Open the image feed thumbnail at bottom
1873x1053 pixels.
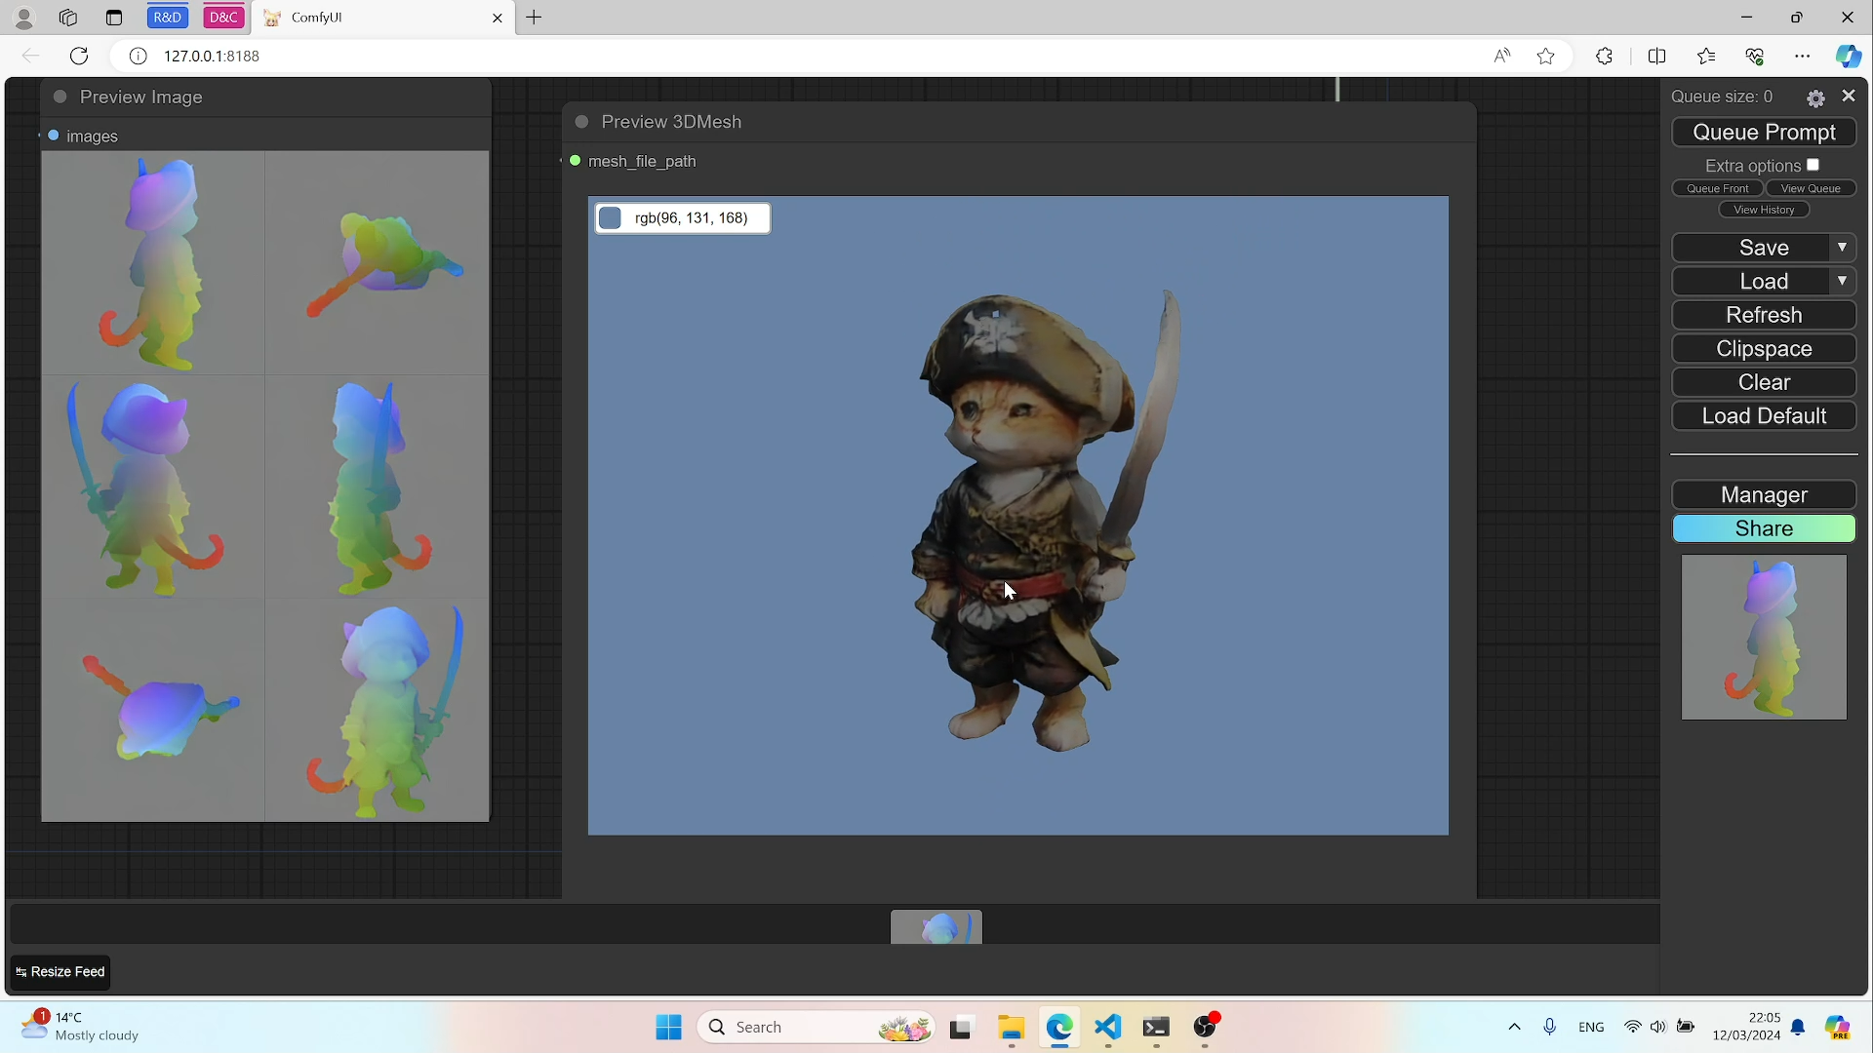pyautogui.click(x=936, y=927)
